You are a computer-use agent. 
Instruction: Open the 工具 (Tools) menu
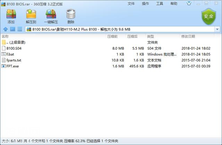160,3
